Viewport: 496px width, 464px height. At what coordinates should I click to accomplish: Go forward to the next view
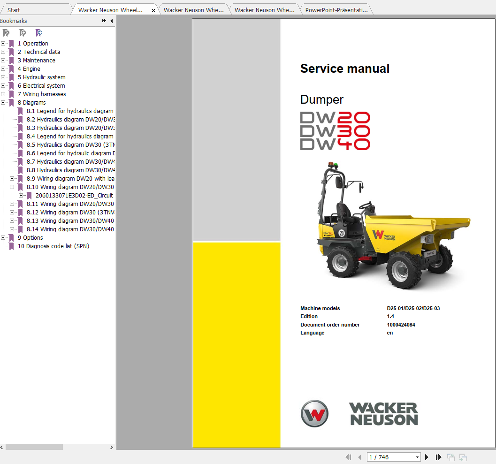click(463, 457)
